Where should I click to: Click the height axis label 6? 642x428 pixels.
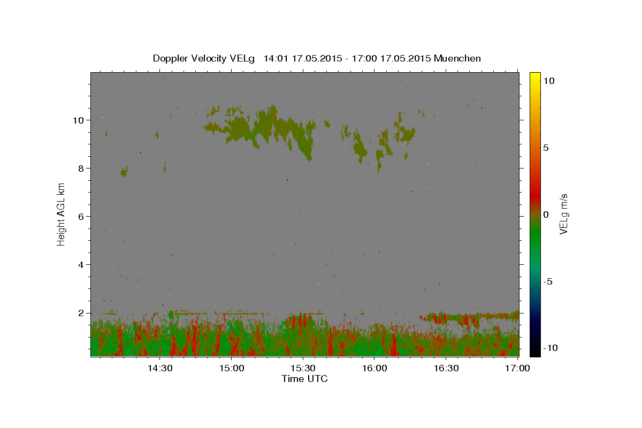[81, 216]
